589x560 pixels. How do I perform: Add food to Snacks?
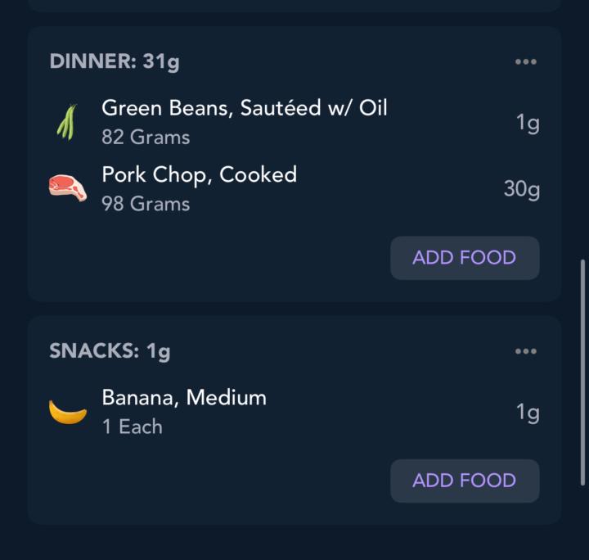point(465,481)
